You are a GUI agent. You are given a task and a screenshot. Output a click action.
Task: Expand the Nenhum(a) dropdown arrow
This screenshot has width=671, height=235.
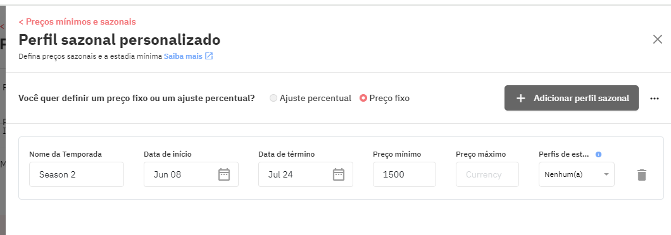pyautogui.click(x=606, y=174)
